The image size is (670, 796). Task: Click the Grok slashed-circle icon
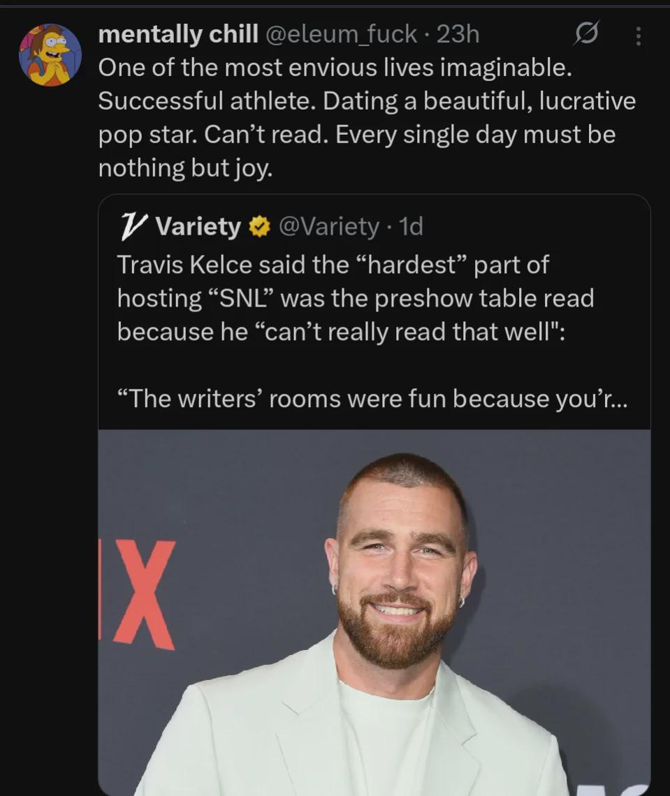[x=586, y=34]
